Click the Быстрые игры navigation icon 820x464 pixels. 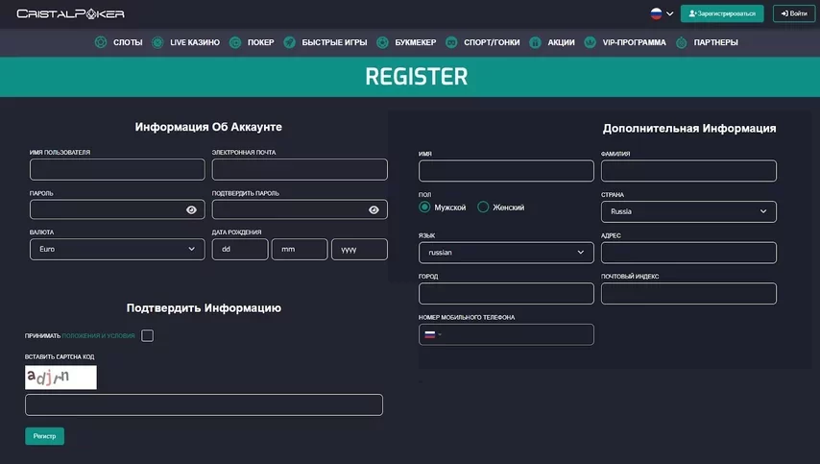pos(289,43)
